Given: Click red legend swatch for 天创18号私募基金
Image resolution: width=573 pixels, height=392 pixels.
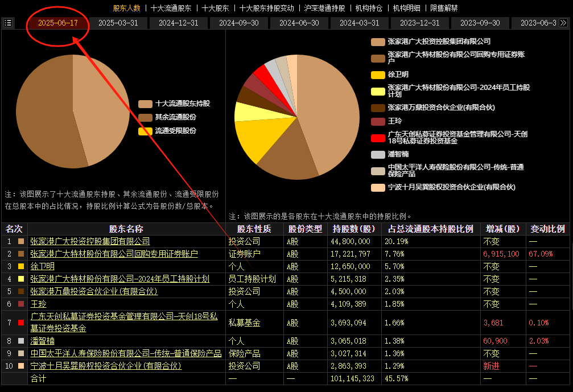Looking at the screenshot, I should (378, 138).
